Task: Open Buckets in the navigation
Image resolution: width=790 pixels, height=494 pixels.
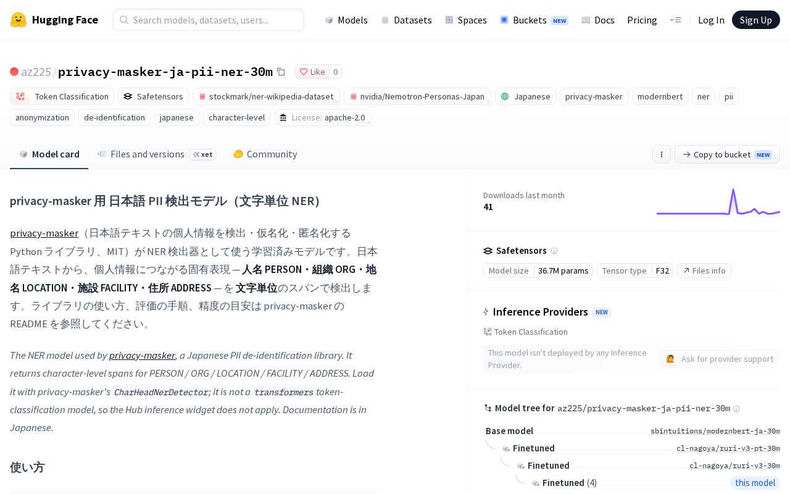Action: point(534,20)
